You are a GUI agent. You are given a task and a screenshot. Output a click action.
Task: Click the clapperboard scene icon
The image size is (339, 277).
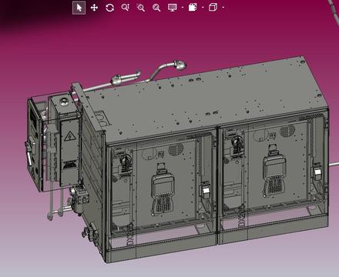click(193, 7)
